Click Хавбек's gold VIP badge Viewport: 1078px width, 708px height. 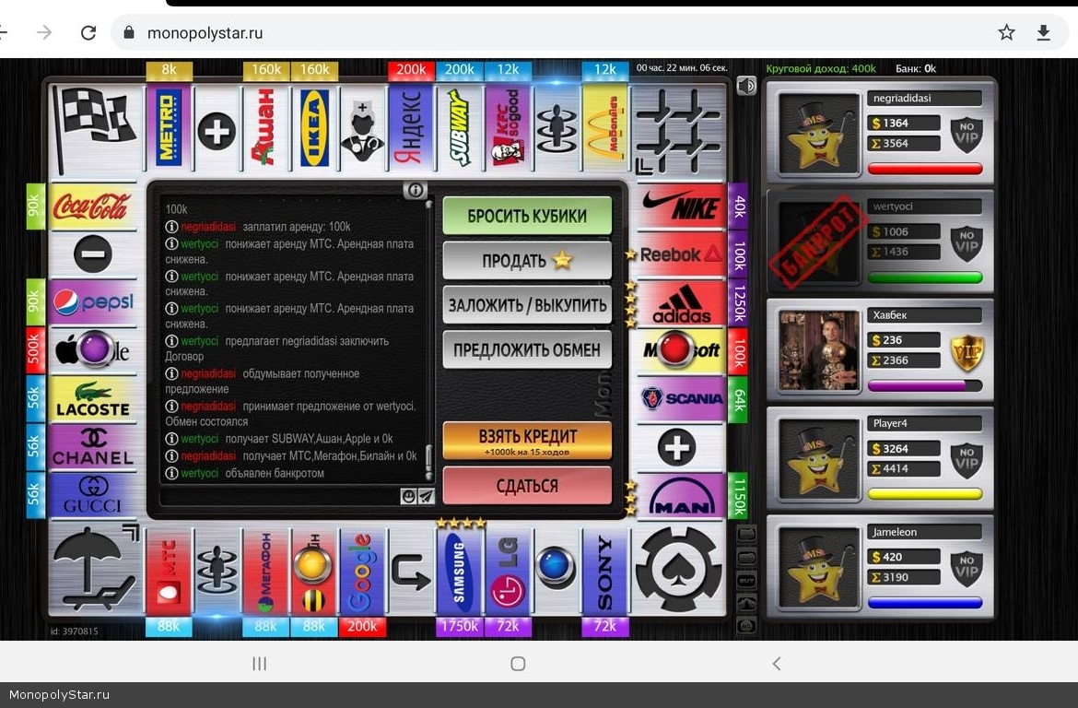point(967,353)
